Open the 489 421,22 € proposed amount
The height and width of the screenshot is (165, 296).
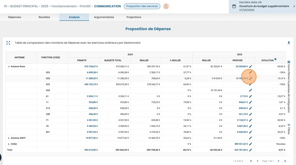[x=241, y=144]
